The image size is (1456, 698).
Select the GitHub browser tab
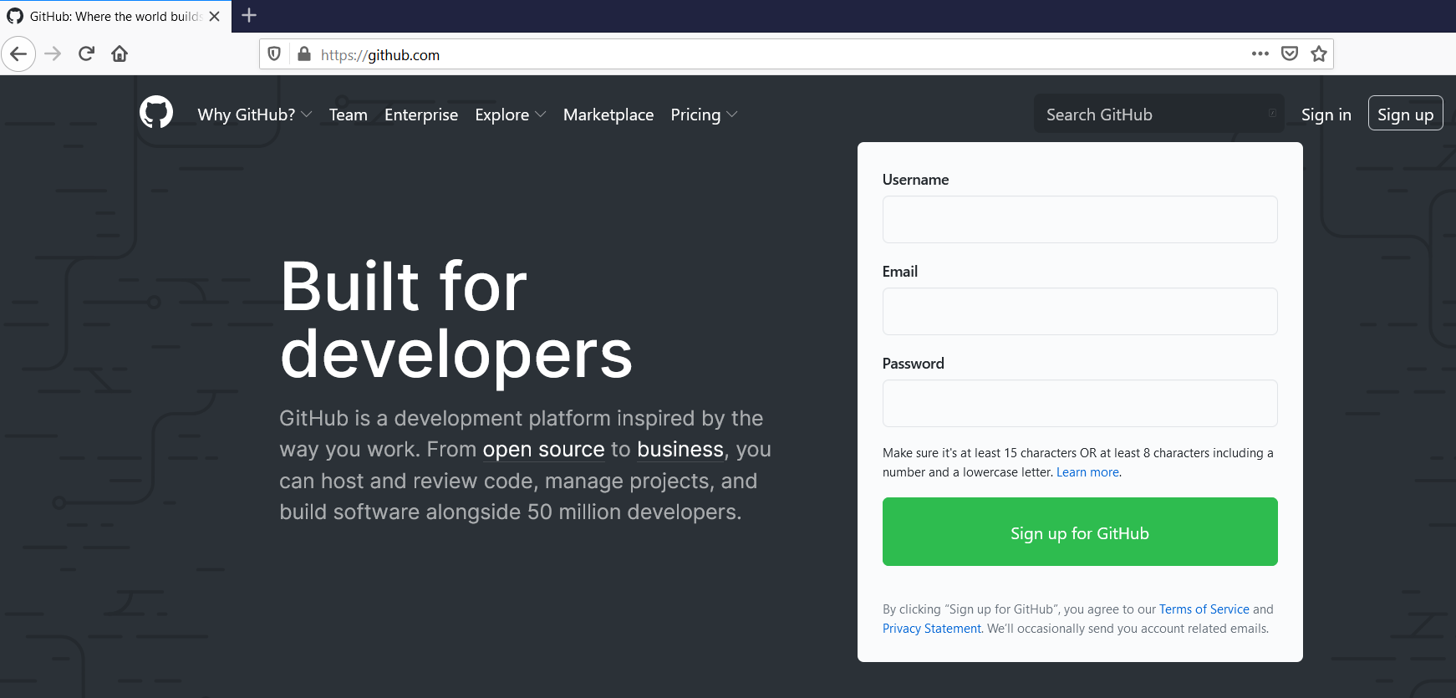pyautogui.click(x=115, y=16)
